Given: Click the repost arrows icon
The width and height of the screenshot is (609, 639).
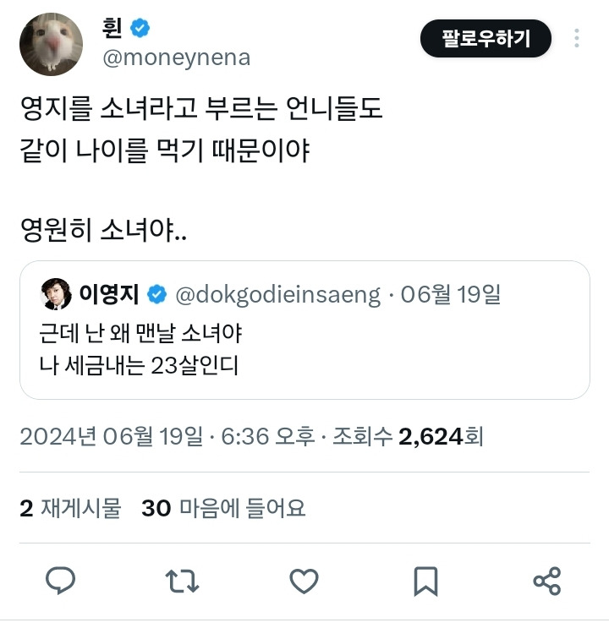Looking at the screenshot, I should pyautogui.click(x=182, y=581).
